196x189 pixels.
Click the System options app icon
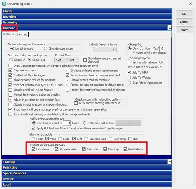pyautogui.click(x=4, y=4)
